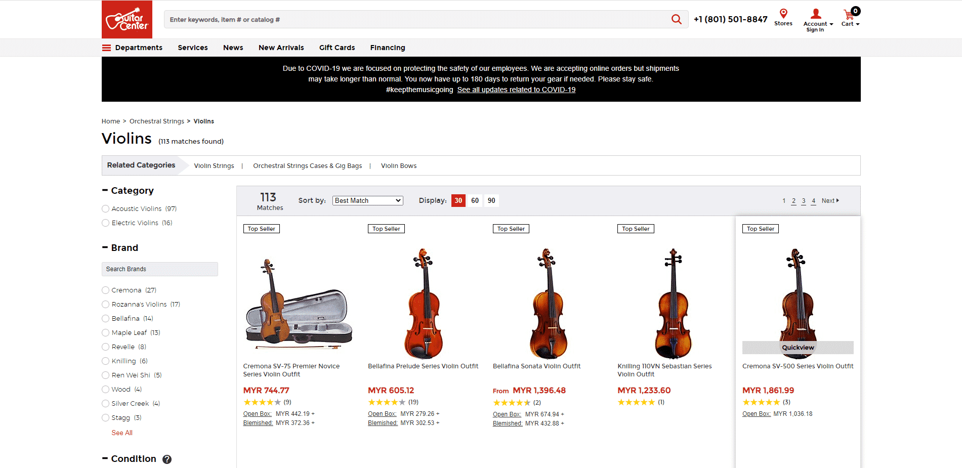Viewport: 962px width, 468px height.
Task: Go to results page 2
Action: coord(793,201)
